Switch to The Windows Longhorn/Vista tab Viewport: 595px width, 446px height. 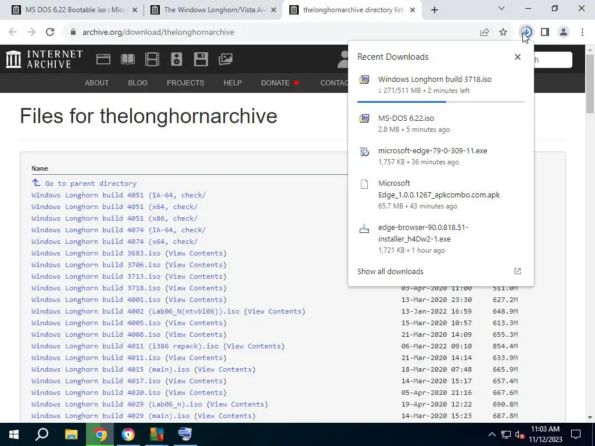pyautogui.click(x=213, y=10)
